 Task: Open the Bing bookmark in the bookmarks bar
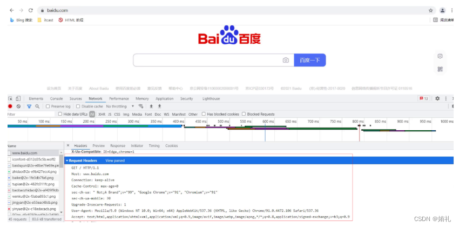click(21, 20)
